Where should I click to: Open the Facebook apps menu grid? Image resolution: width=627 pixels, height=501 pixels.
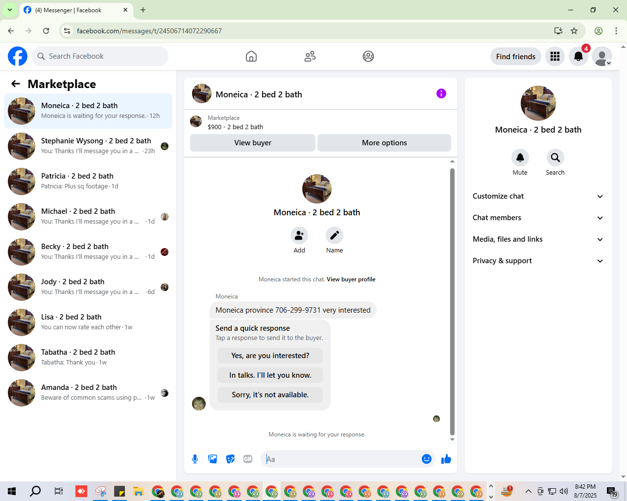coord(555,56)
